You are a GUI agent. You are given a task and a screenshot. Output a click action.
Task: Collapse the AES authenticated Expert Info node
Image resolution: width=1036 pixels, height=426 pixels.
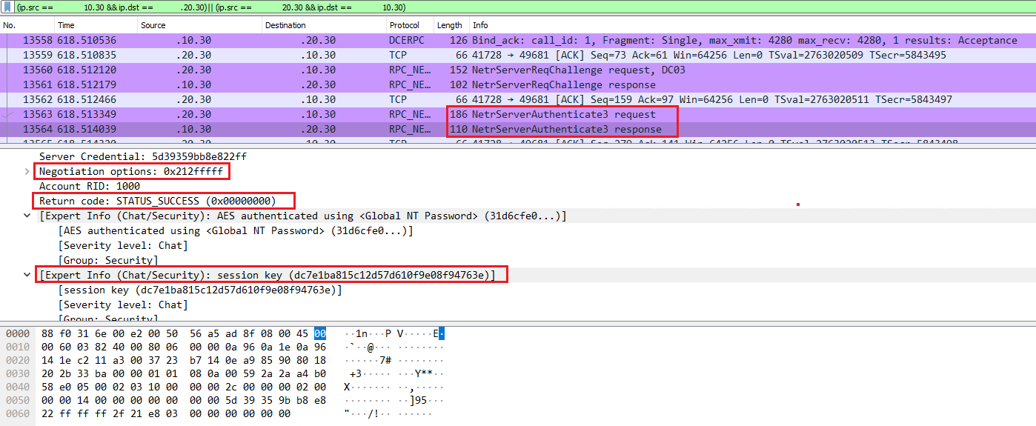[x=27, y=216]
